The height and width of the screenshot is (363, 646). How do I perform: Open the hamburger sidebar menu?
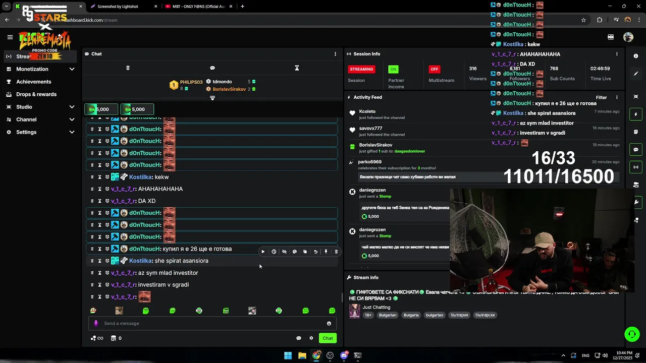[x=10, y=37]
